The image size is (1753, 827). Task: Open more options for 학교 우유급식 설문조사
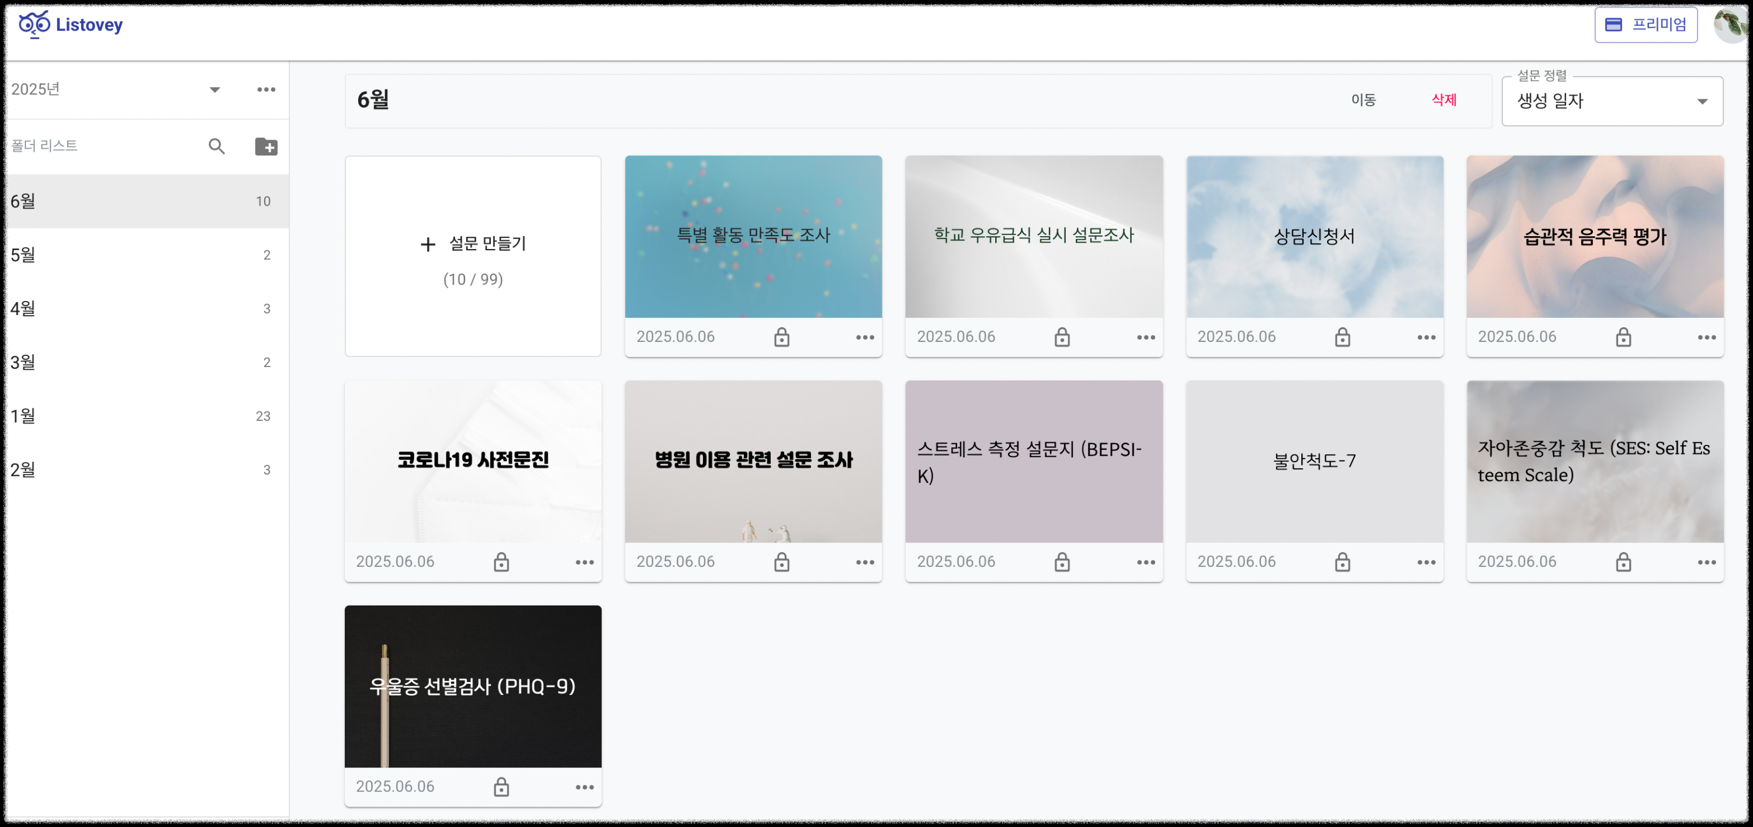(x=1146, y=337)
